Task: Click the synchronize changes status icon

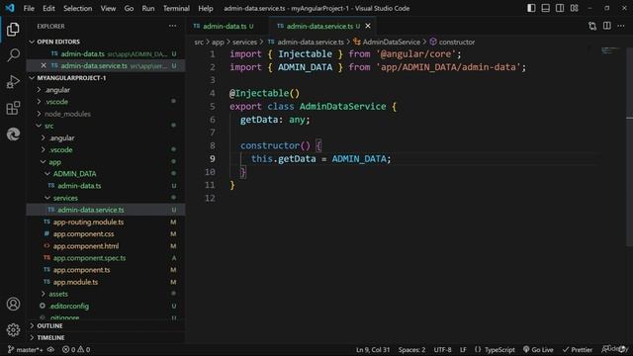Action: [50, 349]
